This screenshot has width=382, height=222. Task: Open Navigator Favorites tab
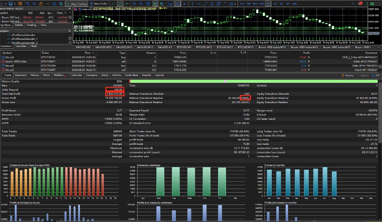[21, 46]
